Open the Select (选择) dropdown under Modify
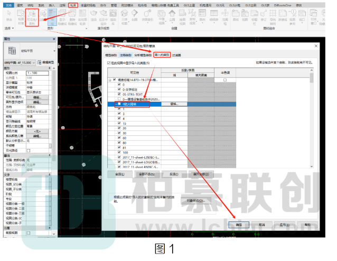Image resolution: width=337 pixels, height=261 pixels. 9,28
